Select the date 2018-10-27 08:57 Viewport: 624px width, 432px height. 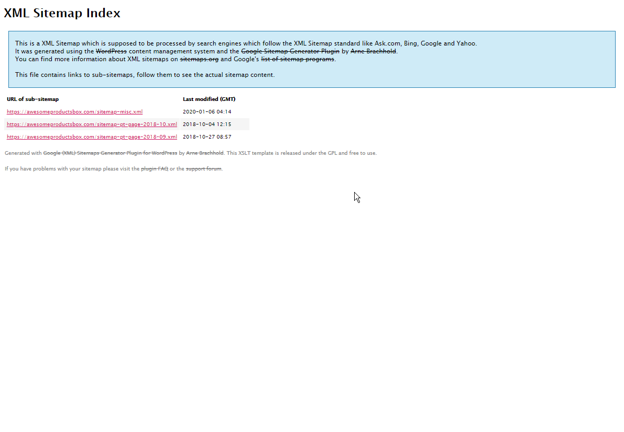(207, 137)
